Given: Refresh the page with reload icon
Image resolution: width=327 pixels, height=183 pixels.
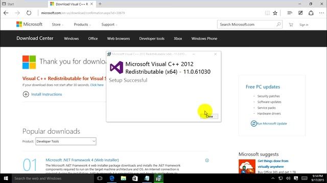Looking at the screenshot, I should click(29, 13).
